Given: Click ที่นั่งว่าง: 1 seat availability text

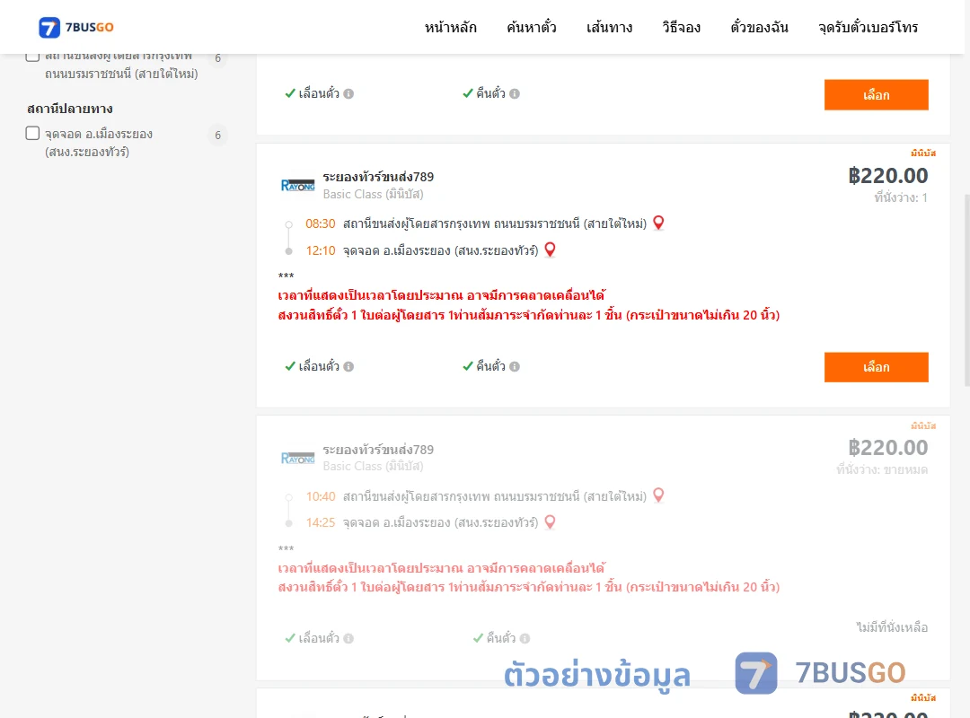Looking at the screenshot, I should [900, 197].
